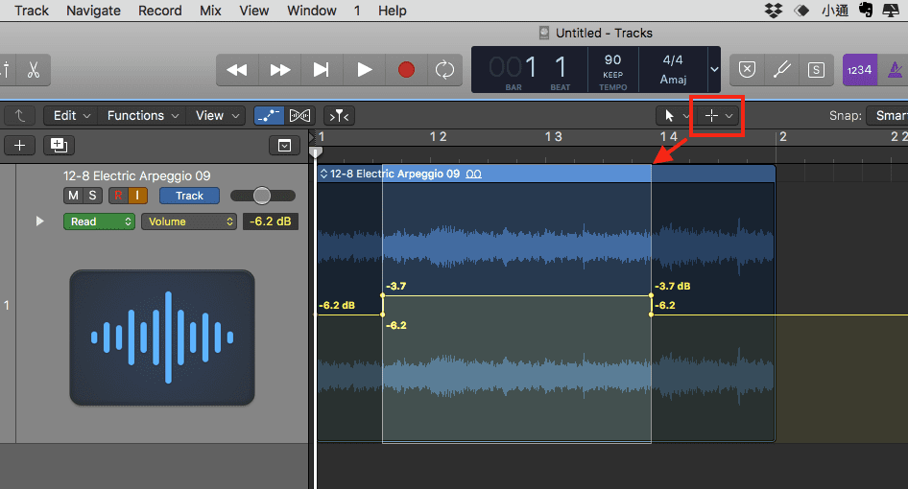This screenshot has height=489, width=908.
Task: Click the Amaj key signature
Action: [673, 80]
